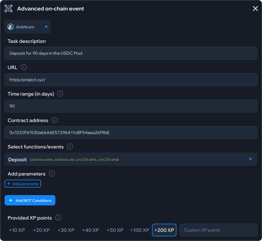Click the Add NOT Conditions button
Screen dimensions: 262x241
[30, 200]
